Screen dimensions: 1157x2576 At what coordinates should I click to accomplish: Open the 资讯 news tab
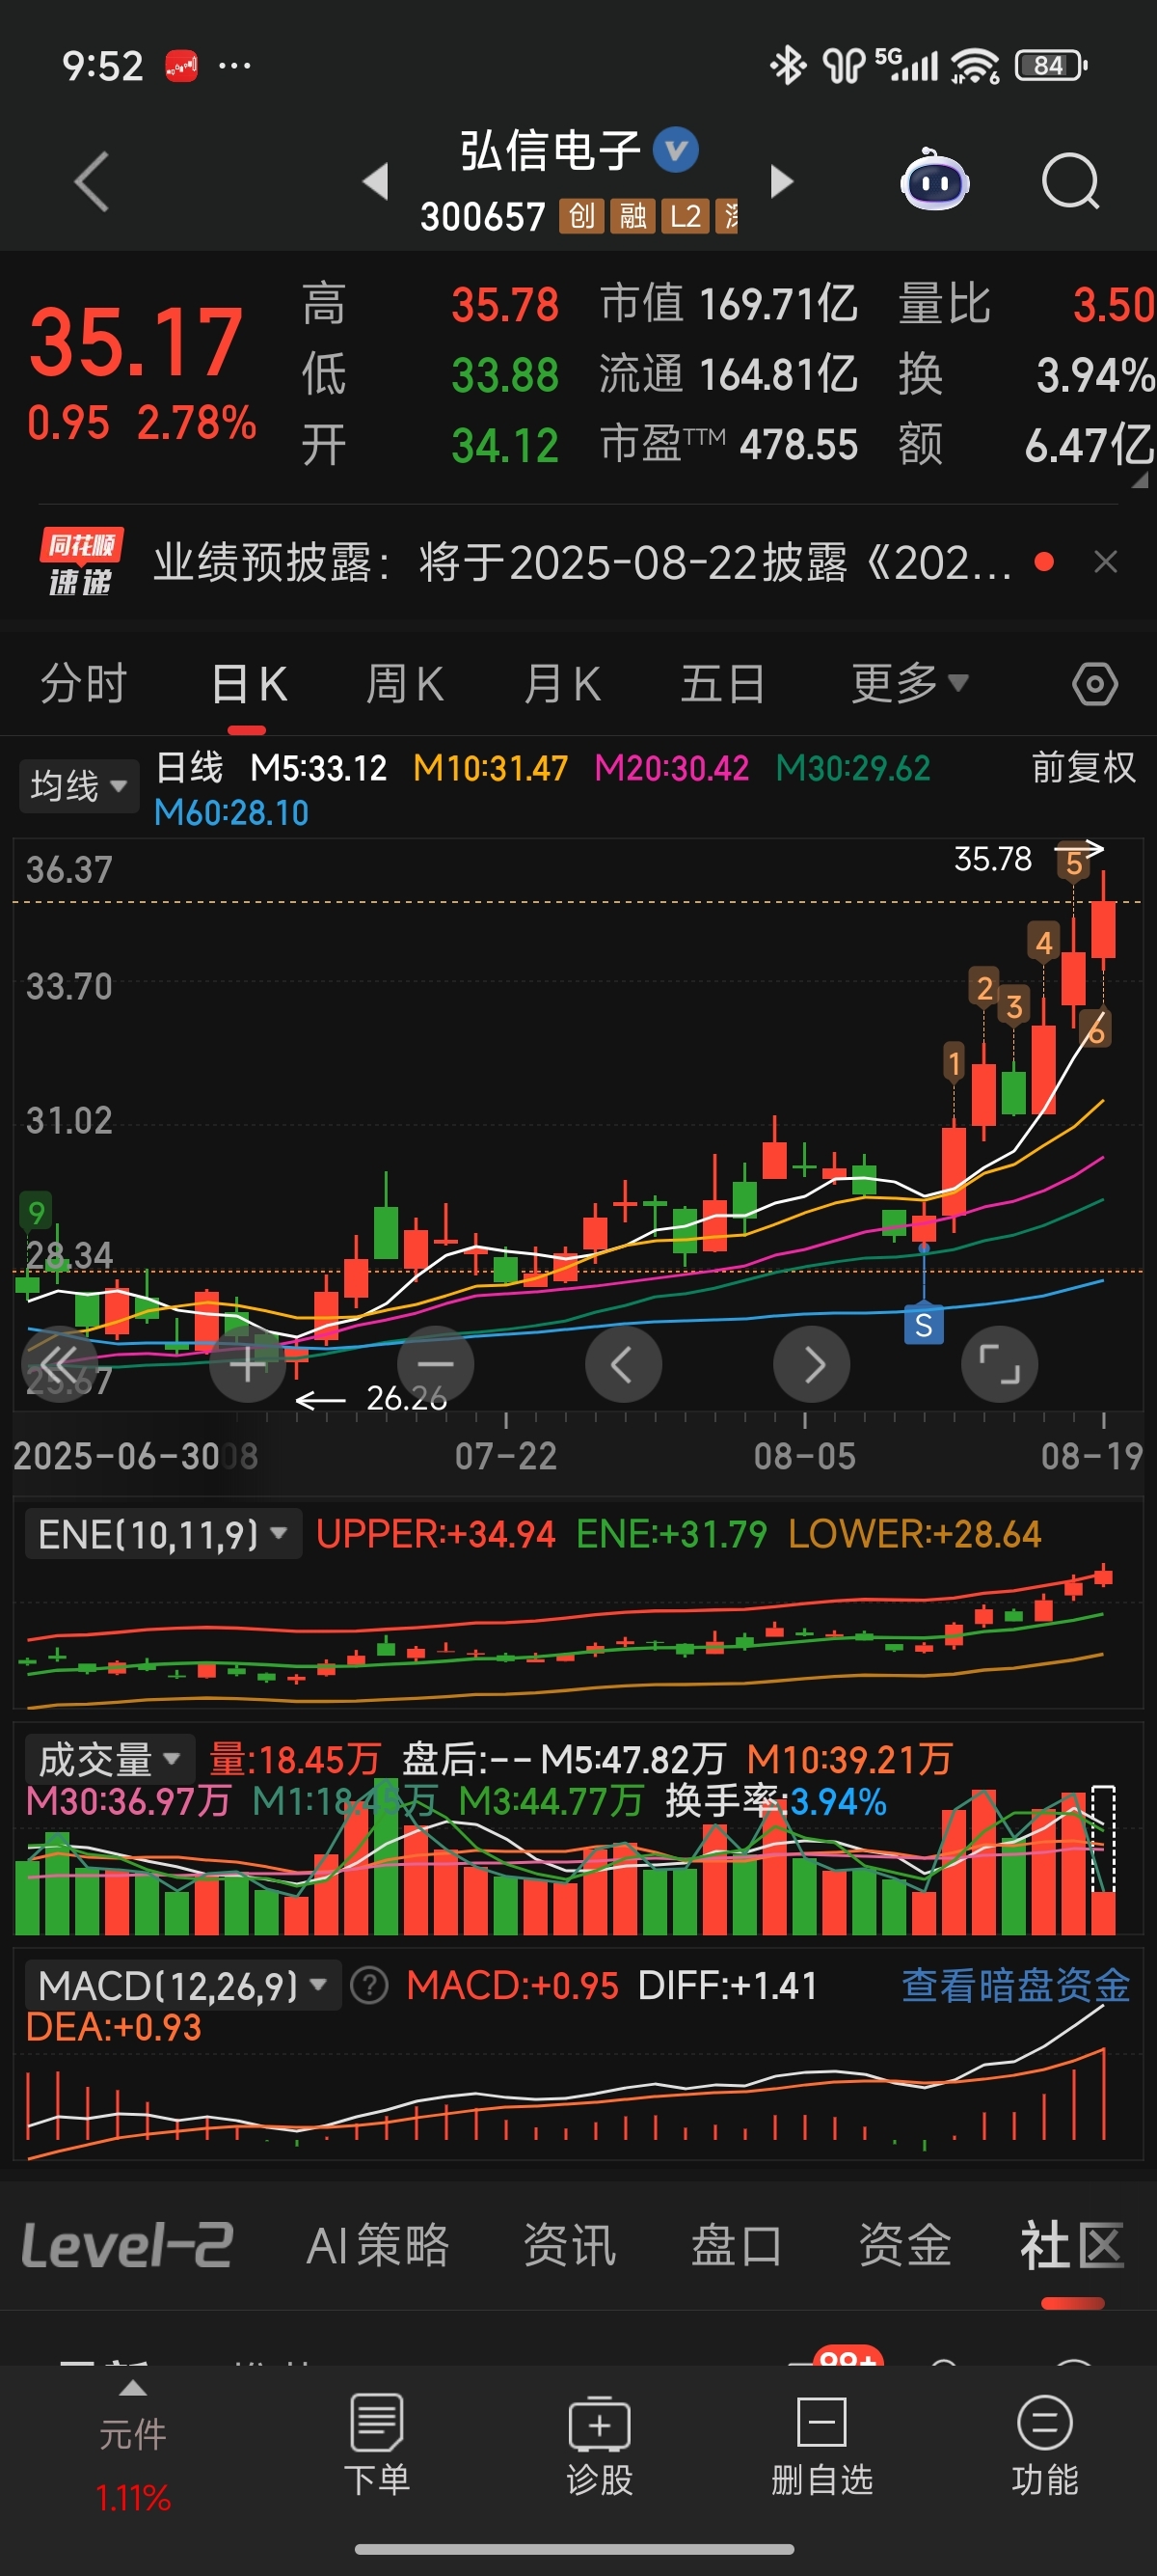tap(570, 2246)
